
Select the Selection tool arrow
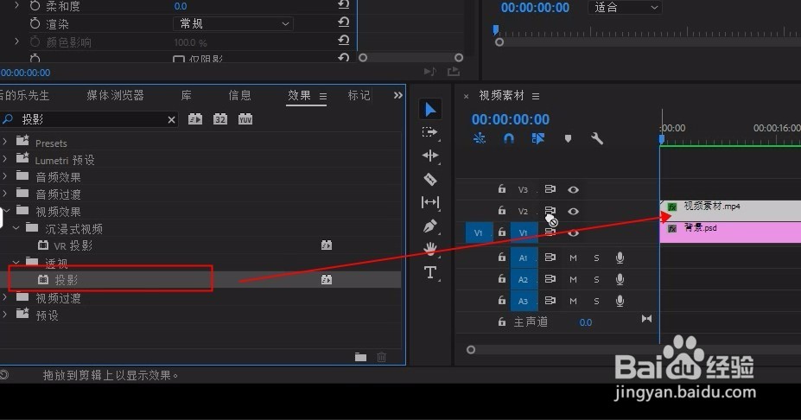pyautogui.click(x=430, y=110)
